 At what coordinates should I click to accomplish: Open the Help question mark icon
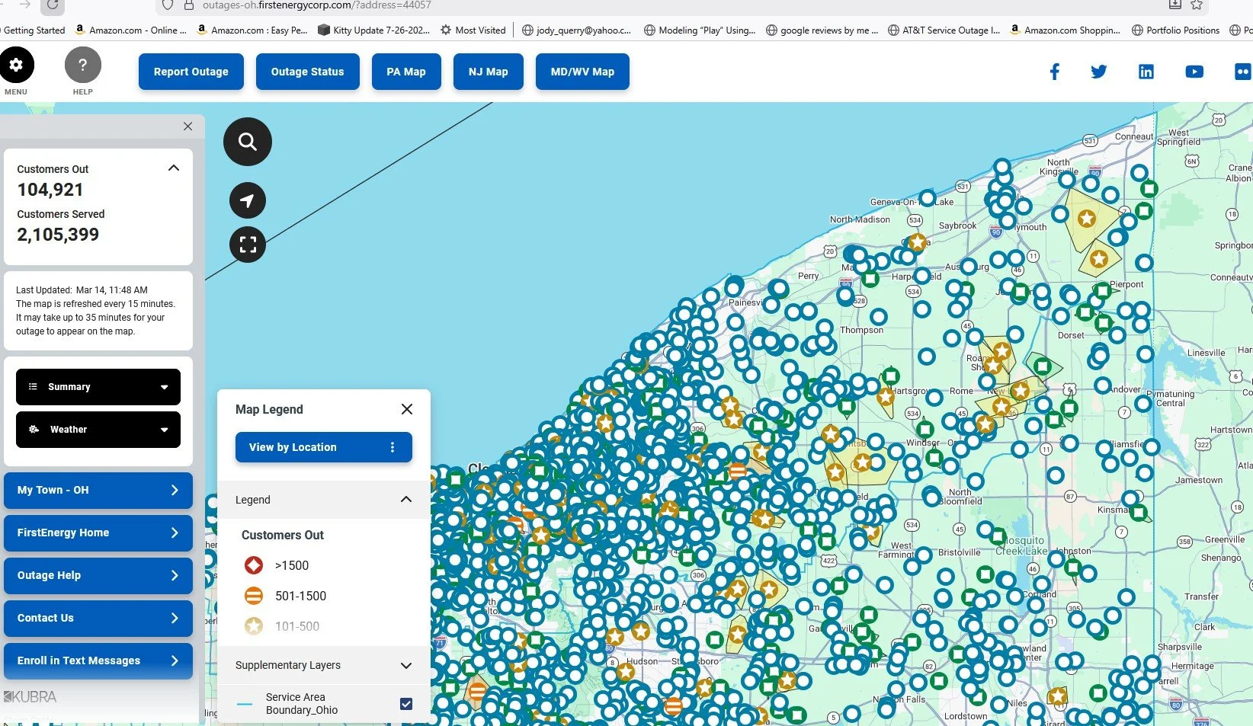83,66
